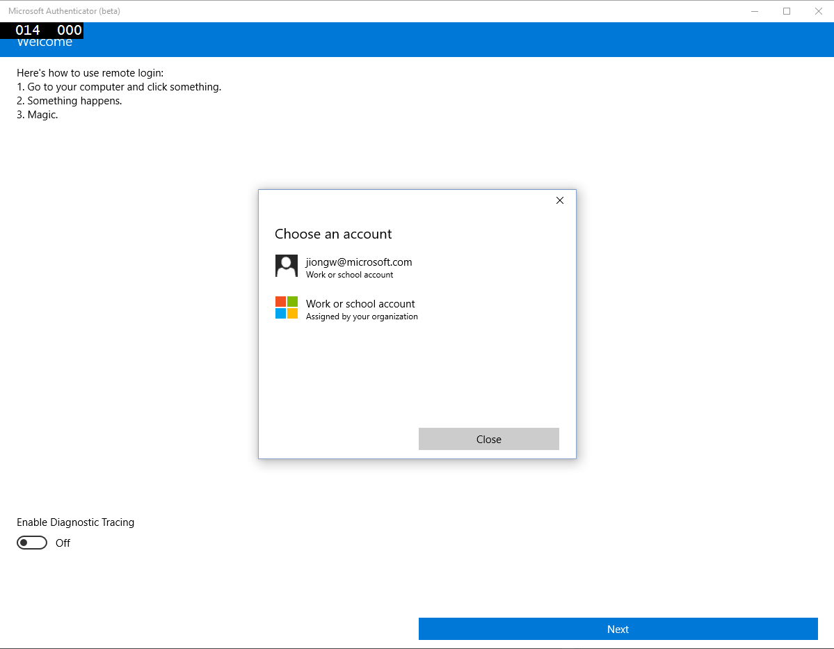
Task: Click the Enable Diagnostic Tracing label
Action: click(76, 522)
